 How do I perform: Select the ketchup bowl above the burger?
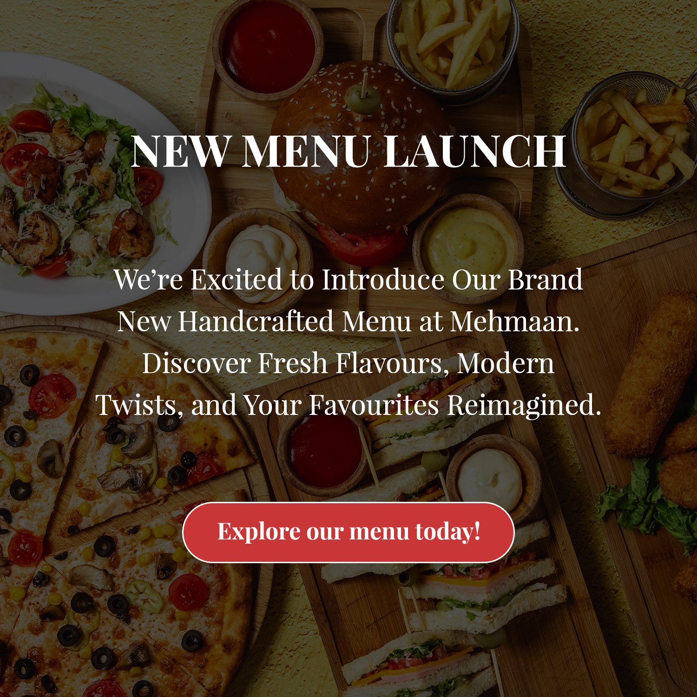coord(269,46)
